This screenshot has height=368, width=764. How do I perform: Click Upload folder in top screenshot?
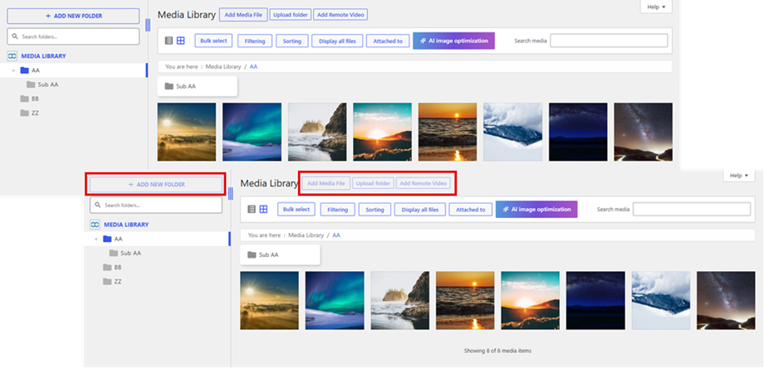click(x=291, y=15)
